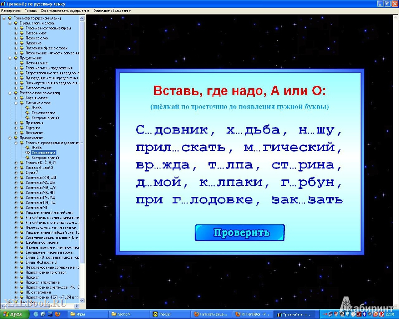
Task: Collapse the Сложные слова node
Action: pyautogui.click(x=15, y=103)
